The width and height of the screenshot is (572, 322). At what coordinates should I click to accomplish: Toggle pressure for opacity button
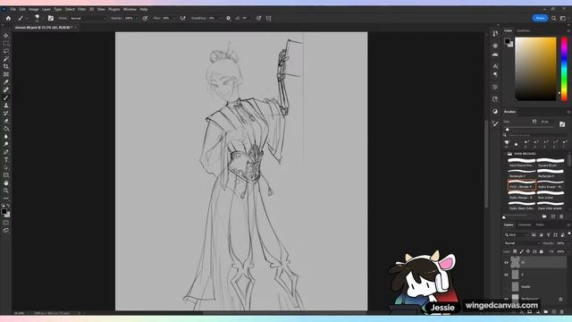[145, 18]
